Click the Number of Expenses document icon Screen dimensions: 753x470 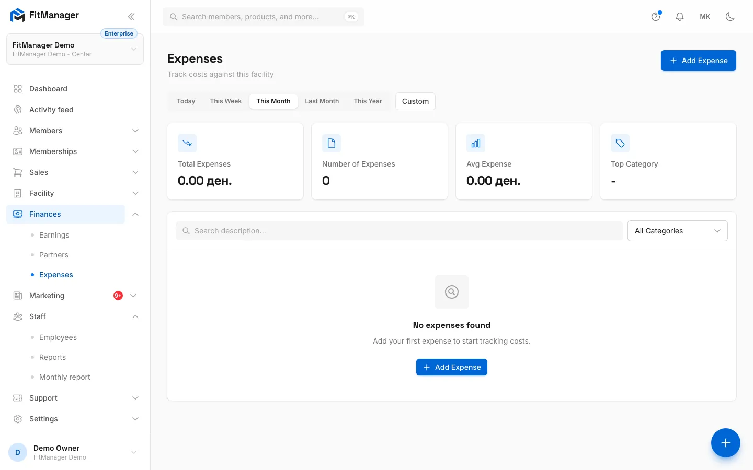332,143
